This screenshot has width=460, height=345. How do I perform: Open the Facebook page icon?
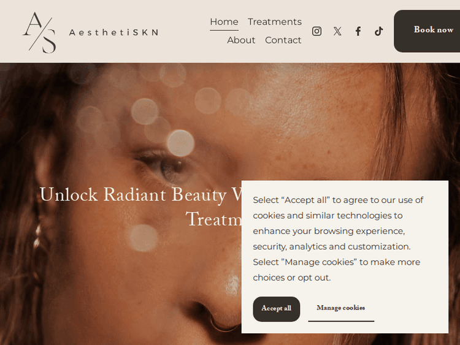click(358, 31)
